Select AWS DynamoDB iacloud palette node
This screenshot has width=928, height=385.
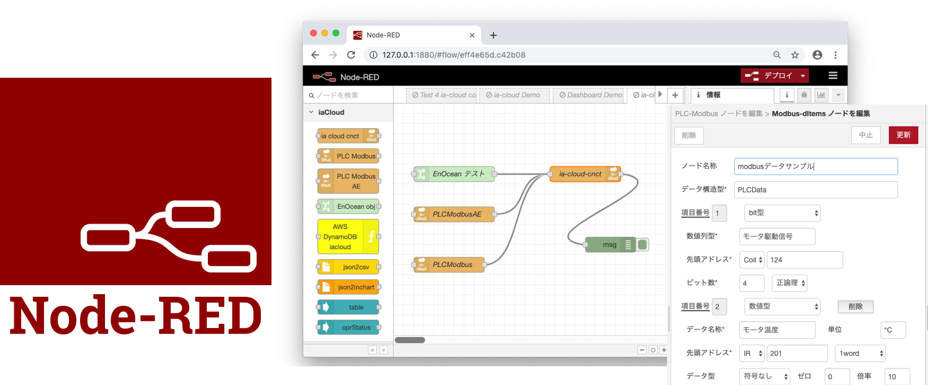pyautogui.click(x=348, y=237)
